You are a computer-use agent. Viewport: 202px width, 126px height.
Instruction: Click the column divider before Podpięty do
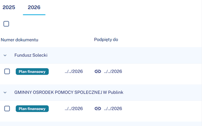(91, 40)
